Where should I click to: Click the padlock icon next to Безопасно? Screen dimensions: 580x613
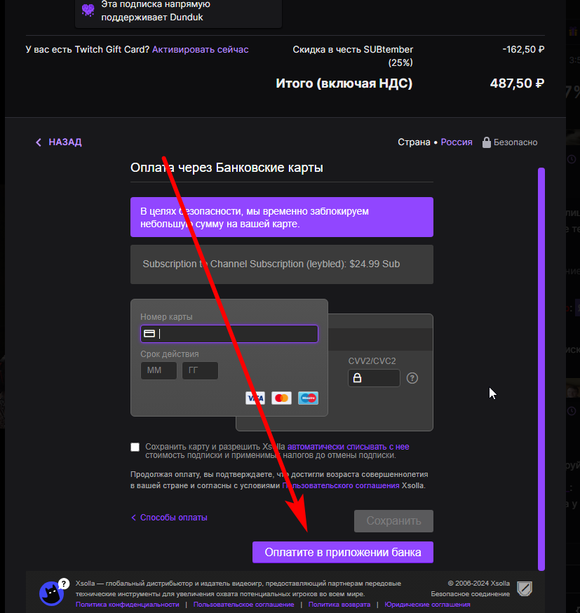click(x=486, y=142)
